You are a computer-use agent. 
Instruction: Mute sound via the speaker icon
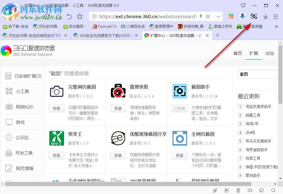pyautogui.click(x=249, y=190)
